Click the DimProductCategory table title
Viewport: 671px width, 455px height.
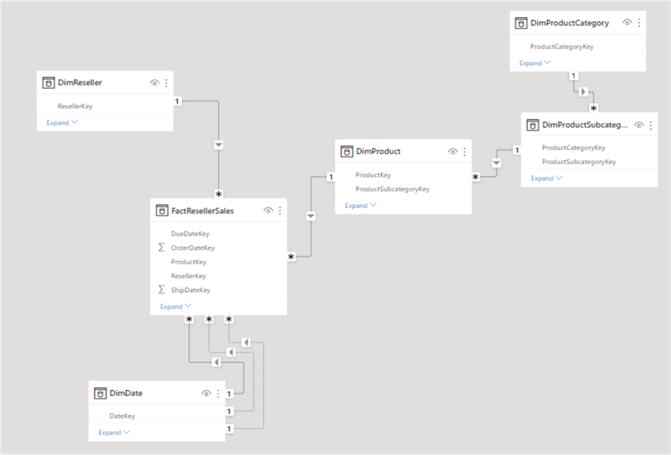(570, 23)
